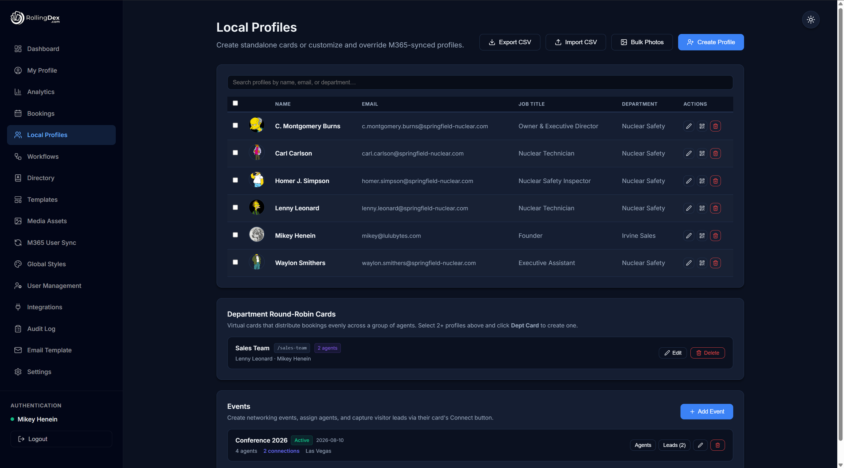Open Workflows sidebar item

pos(61,157)
